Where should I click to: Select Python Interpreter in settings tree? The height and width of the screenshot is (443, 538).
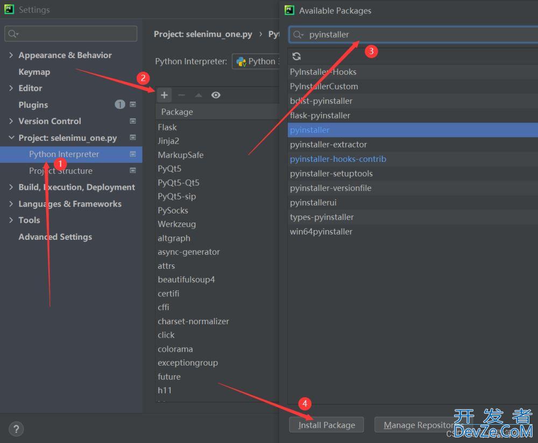pyautogui.click(x=71, y=154)
